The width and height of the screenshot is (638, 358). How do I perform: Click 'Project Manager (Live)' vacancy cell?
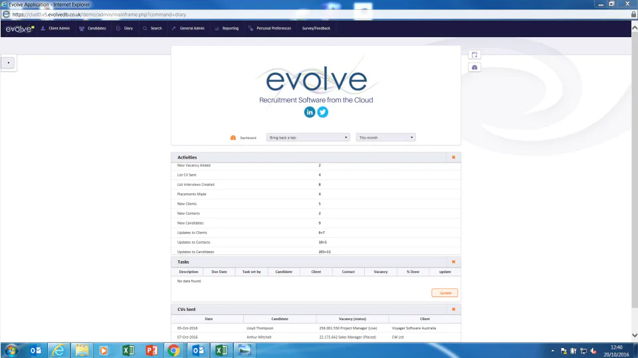click(x=348, y=328)
